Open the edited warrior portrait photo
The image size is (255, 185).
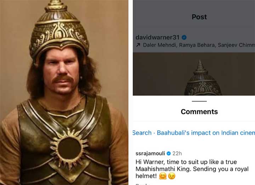[x=64, y=92]
